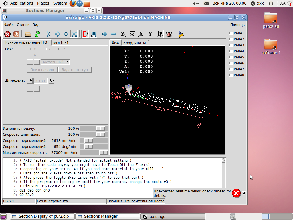Open the Файл menu
Image resolution: width=293 pixels, height=220 pixels.
tap(9, 25)
